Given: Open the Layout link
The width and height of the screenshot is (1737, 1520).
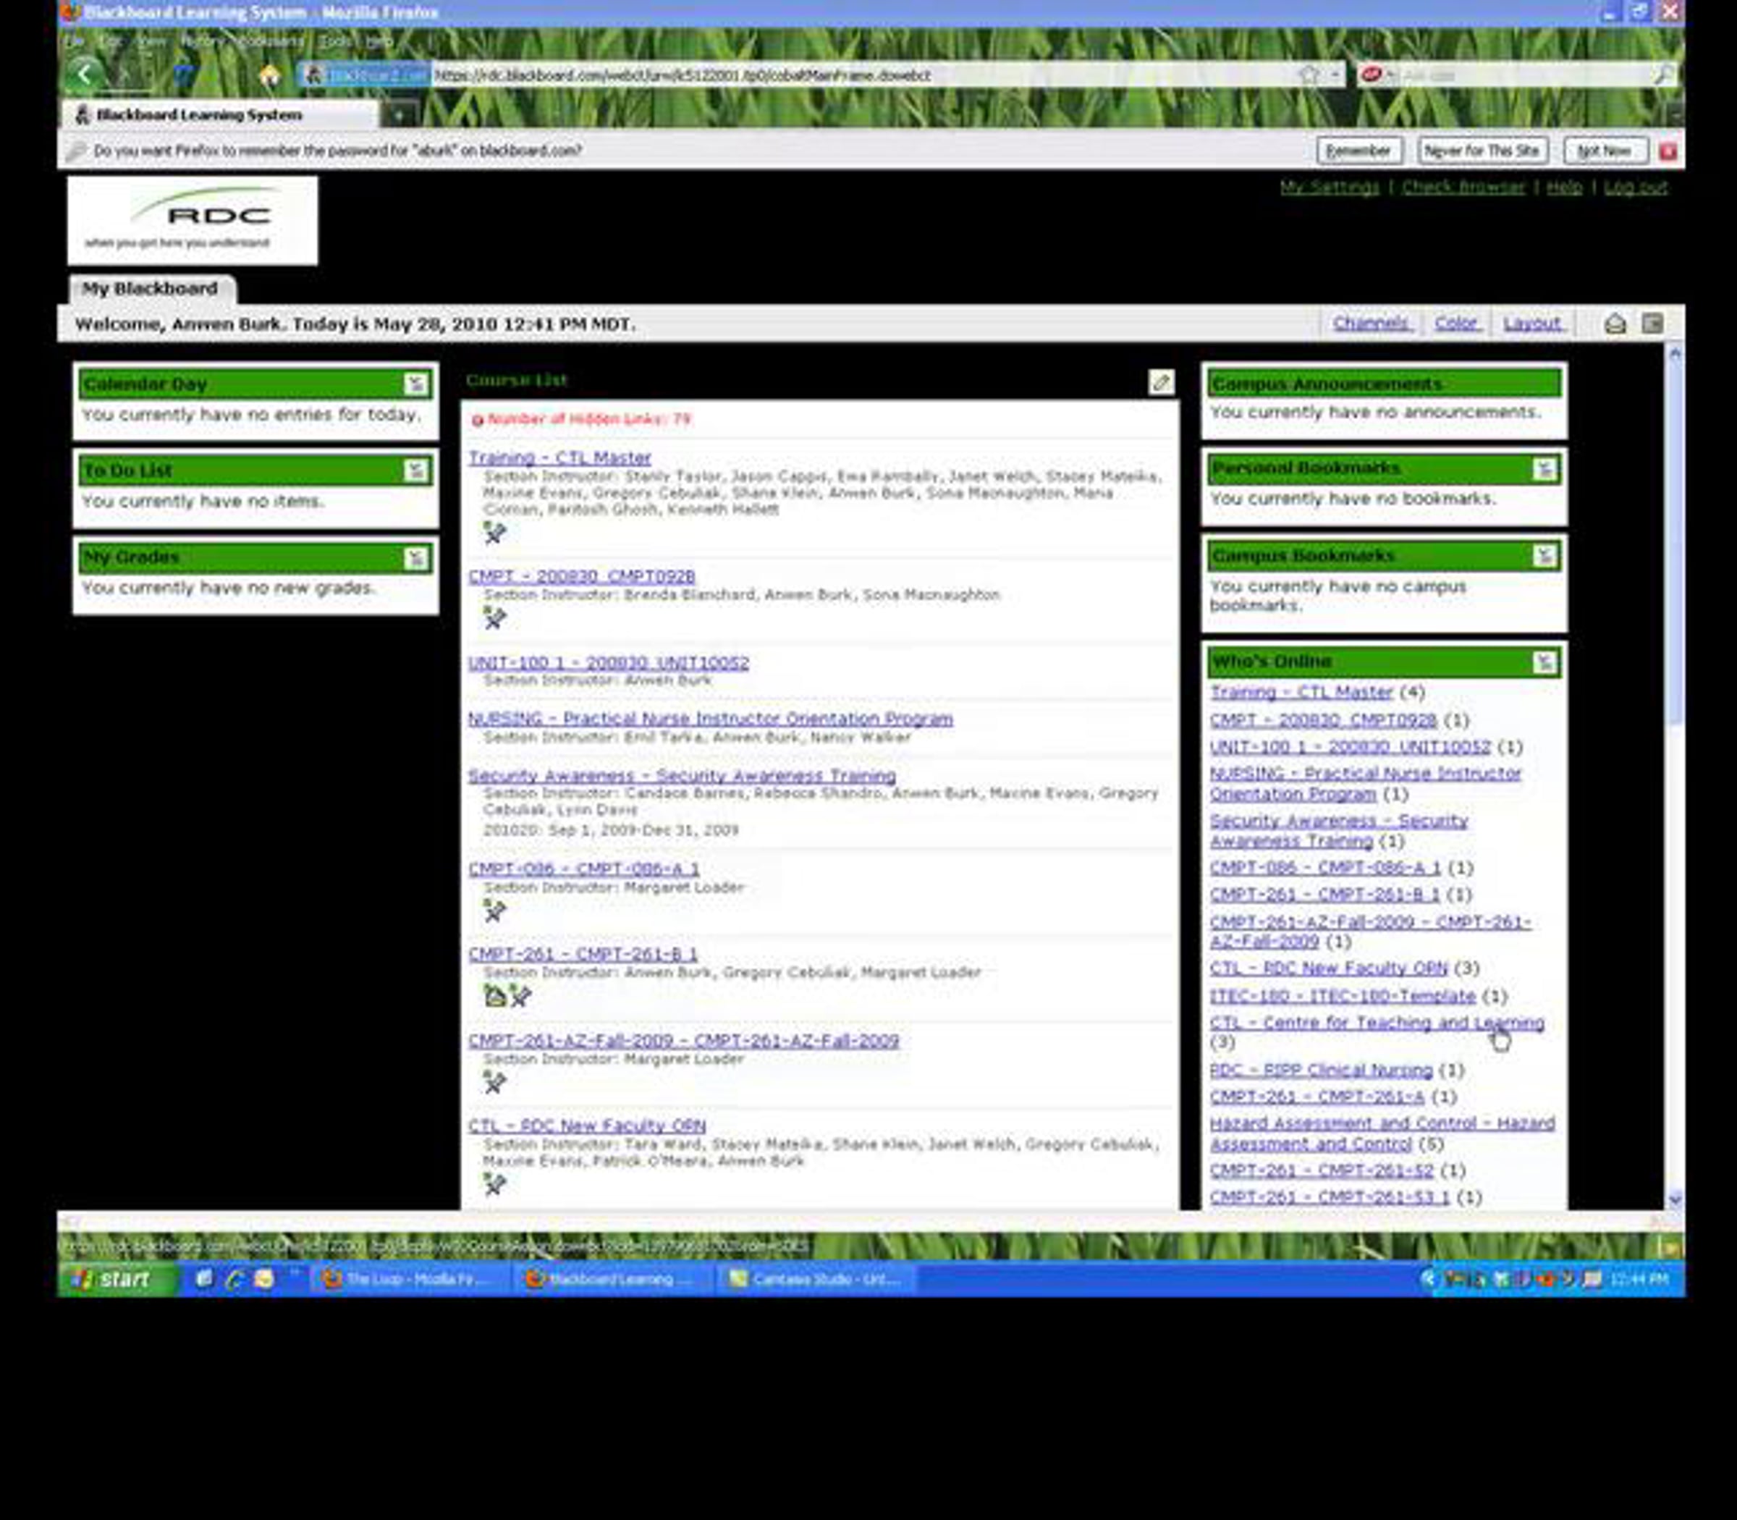Looking at the screenshot, I should point(1531,323).
